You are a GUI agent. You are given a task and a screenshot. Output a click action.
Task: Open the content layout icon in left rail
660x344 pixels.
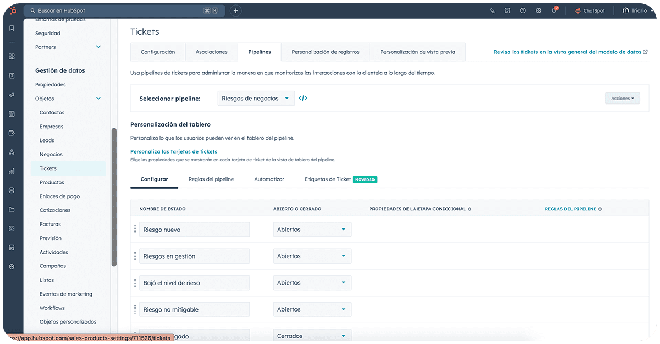pos(12,114)
